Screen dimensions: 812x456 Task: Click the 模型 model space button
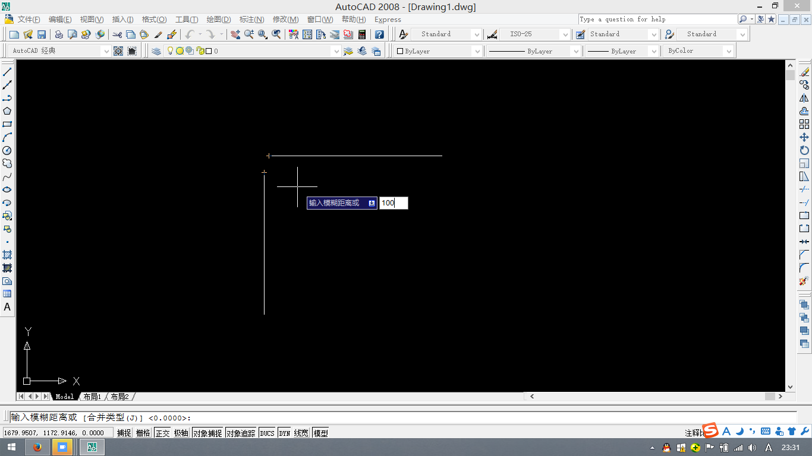[x=321, y=433]
